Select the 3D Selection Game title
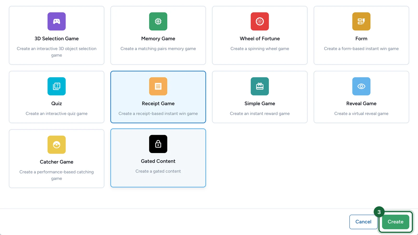Viewport: 418px width, 235px height. [x=56, y=39]
